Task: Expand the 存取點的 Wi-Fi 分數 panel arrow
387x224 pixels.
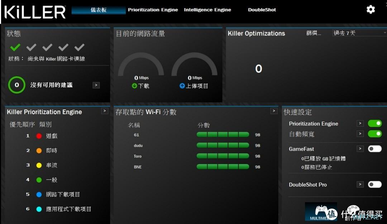Action: point(274,111)
